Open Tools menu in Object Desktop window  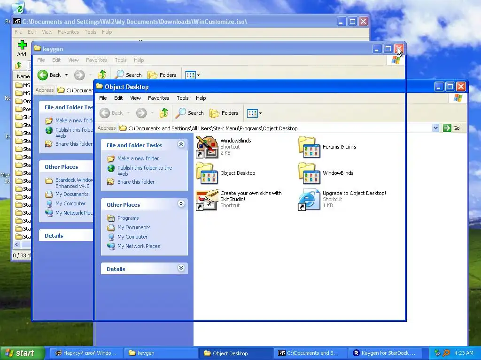point(183,98)
